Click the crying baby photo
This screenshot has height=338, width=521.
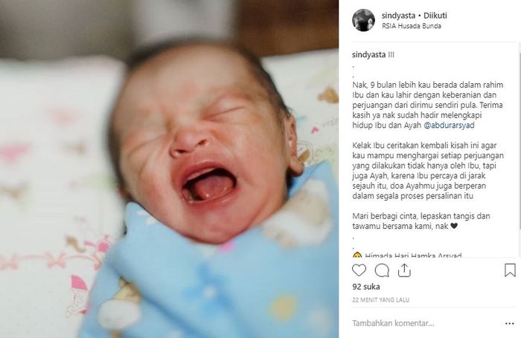[169, 169]
